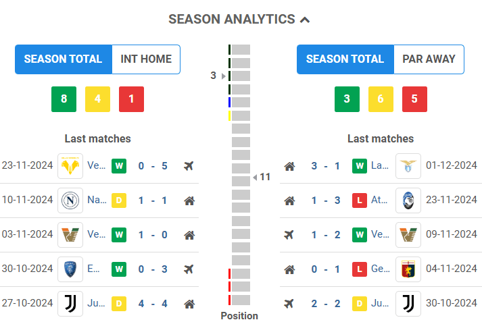Click Atalanta club crest icon

pyautogui.click(x=408, y=200)
